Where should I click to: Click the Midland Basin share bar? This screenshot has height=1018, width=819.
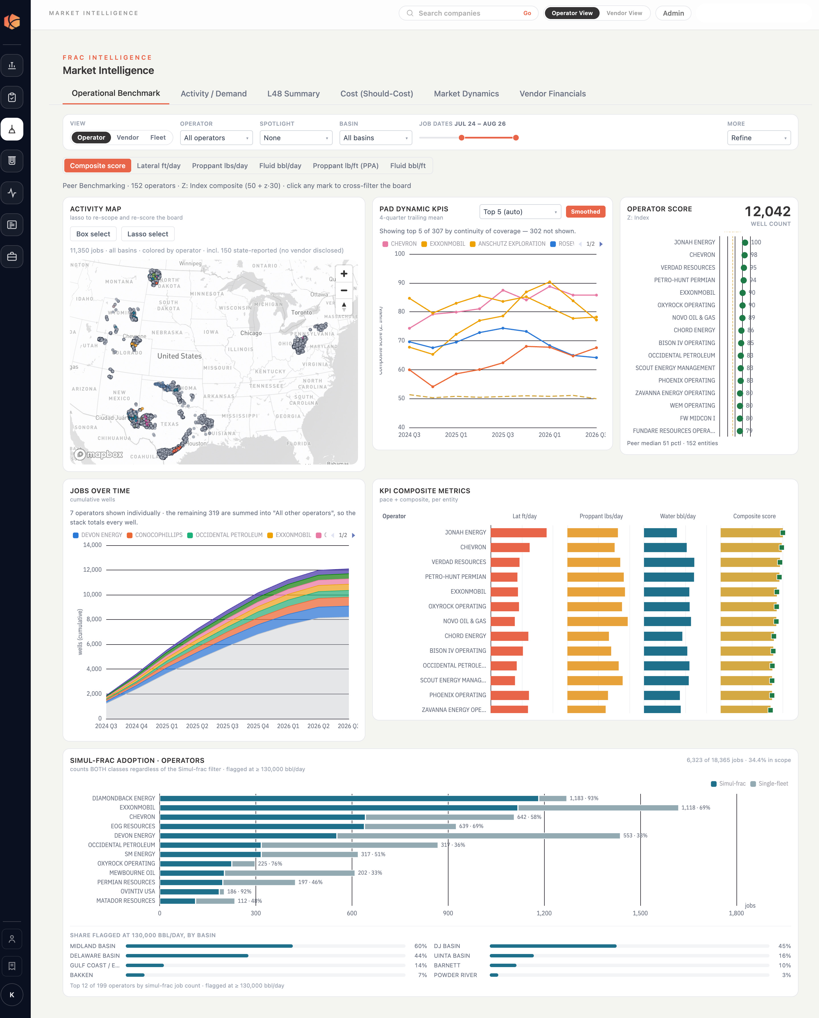(266, 946)
